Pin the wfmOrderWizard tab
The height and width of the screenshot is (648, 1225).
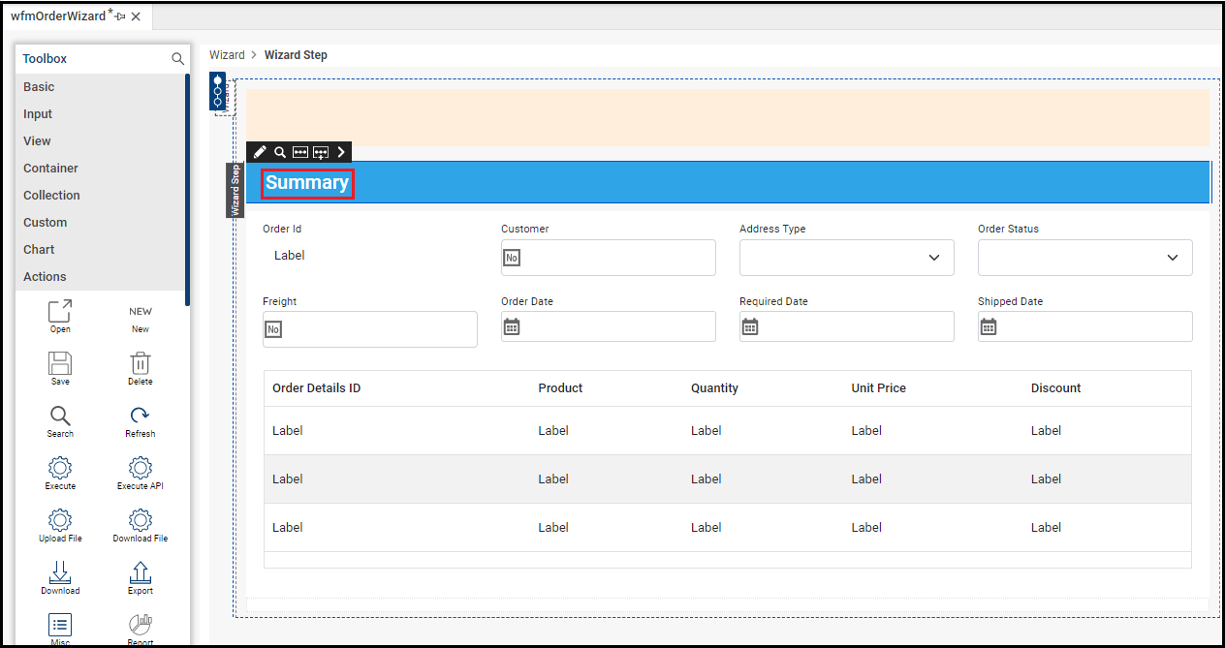click(120, 16)
